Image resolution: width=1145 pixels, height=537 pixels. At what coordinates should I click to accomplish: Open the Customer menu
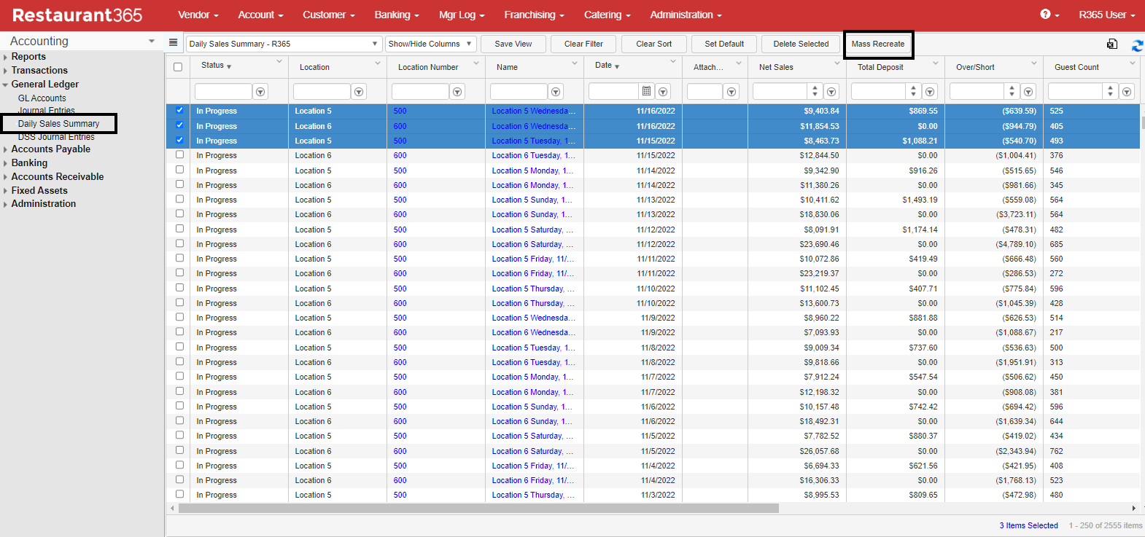329,15
